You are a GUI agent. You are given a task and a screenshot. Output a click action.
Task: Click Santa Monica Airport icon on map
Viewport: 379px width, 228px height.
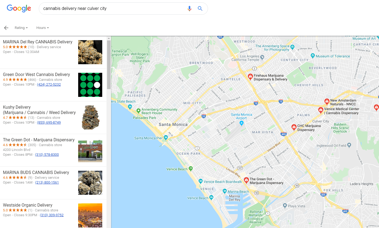(x=241, y=123)
